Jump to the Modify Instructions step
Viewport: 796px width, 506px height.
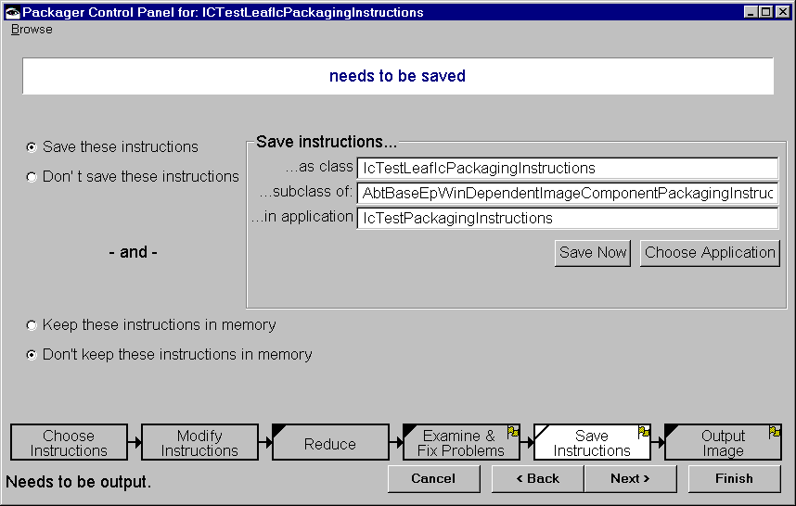pos(199,443)
